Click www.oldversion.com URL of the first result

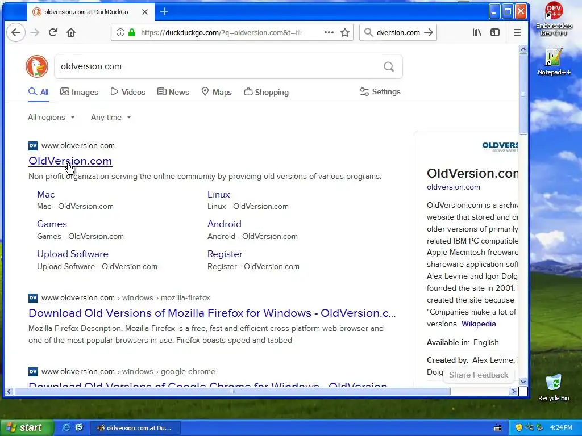[x=78, y=146]
